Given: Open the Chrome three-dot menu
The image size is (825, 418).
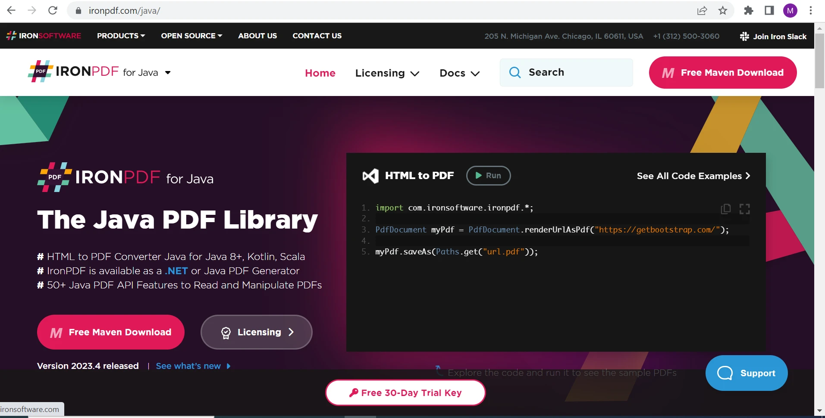Looking at the screenshot, I should (x=811, y=11).
